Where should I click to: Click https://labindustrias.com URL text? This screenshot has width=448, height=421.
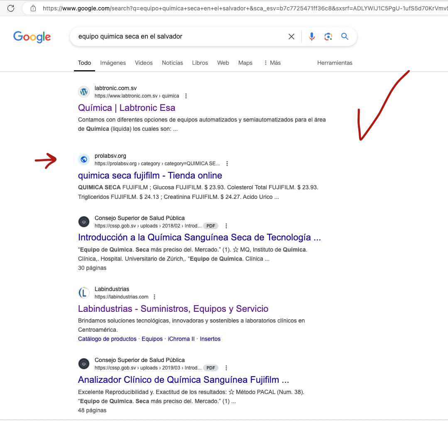pos(121,297)
